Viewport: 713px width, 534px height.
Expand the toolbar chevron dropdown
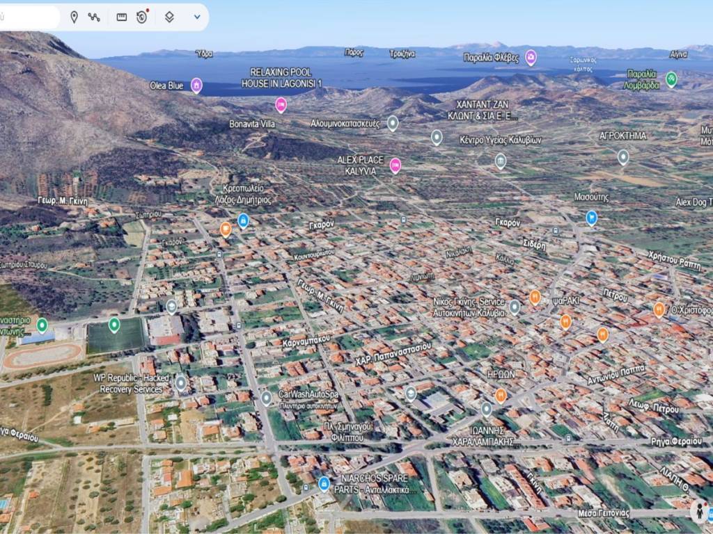[197, 17]
